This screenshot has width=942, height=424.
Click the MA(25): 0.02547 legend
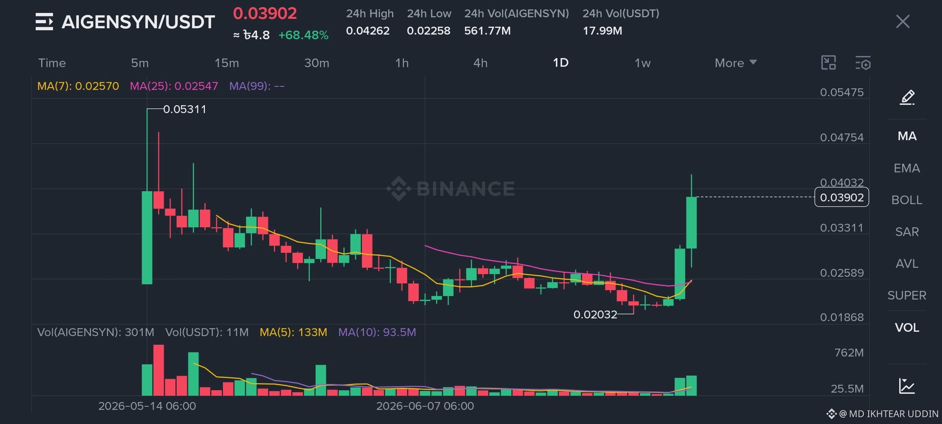pyautogui.click(x=174, y=86)
